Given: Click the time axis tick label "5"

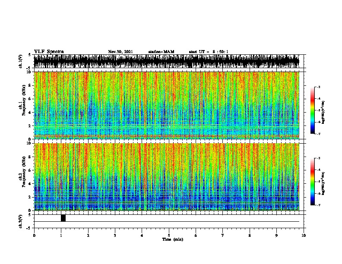Looking at the screenshot, I should click(169, 236).
